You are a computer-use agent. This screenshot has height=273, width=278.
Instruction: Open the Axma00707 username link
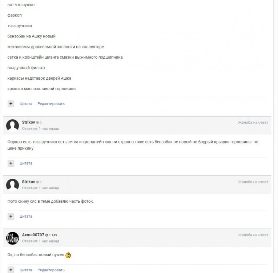[x=33, y=235]
